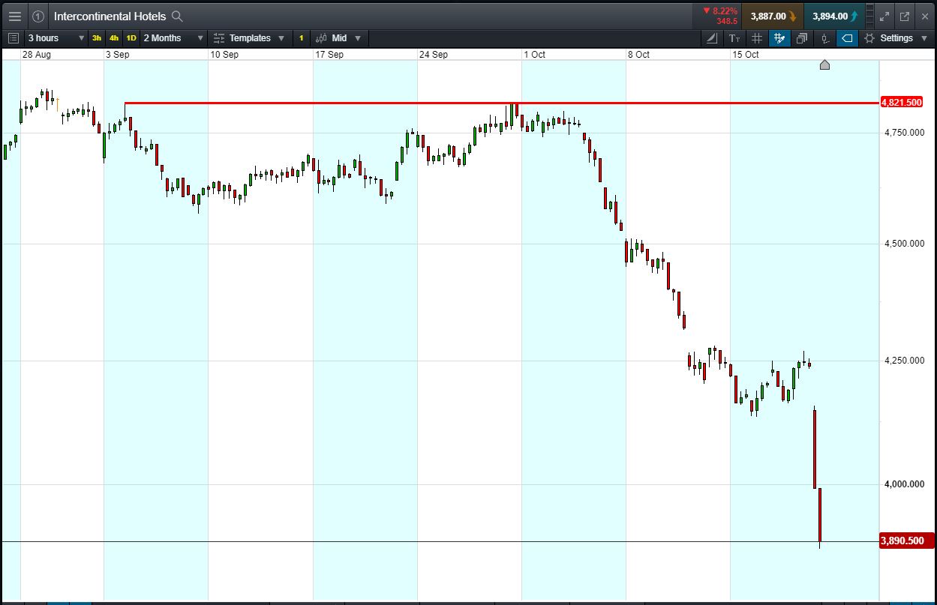
Task: Close the chart panel with X
Action: coord(924,16)
